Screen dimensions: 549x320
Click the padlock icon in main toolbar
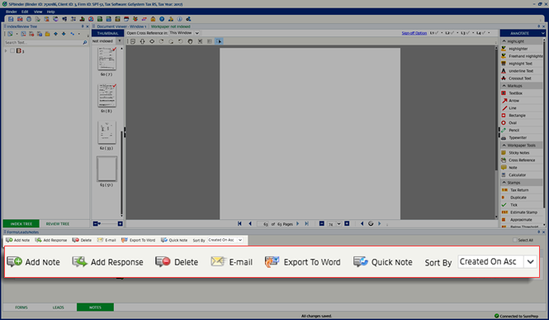pos(153,19)
